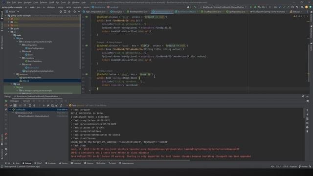Open the Terminal tool window button
This screenshot has width=313, height=176.
(x=76, y=163)
